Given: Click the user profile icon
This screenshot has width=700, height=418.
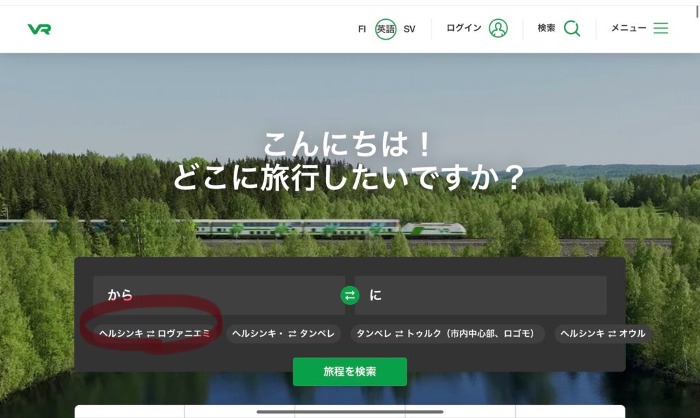Looking at the screenshot, I should [498, 28].
